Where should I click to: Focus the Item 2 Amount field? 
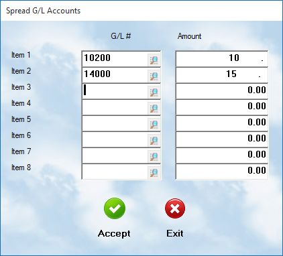point(221,74)
